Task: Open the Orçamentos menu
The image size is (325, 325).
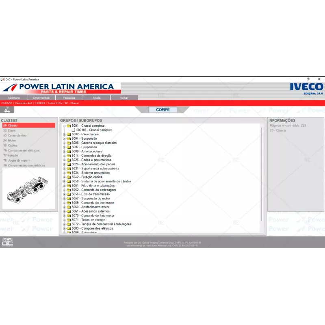Action: click(x=41, y=97)
